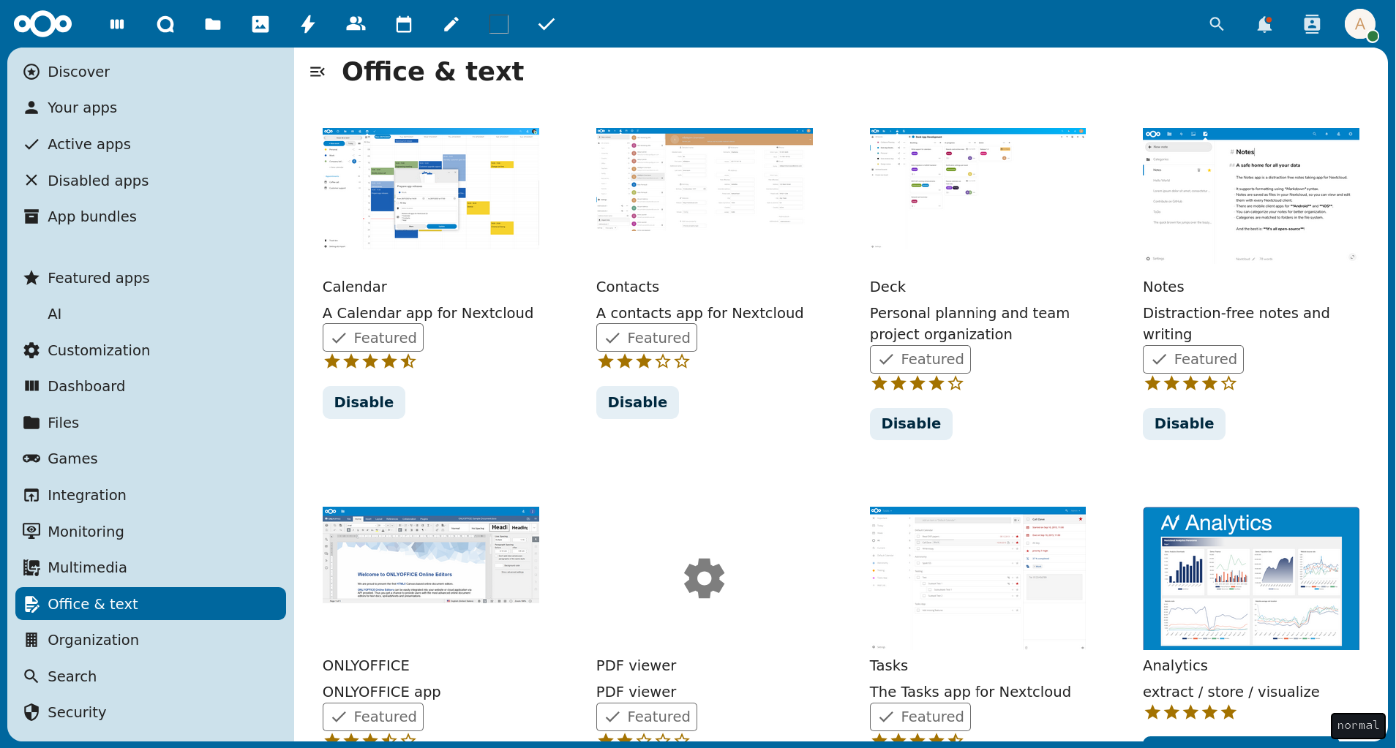Open Talk app icon in top bar
Screen dimensions: 1396x748
pyautogui.click(x=165, y=24)
